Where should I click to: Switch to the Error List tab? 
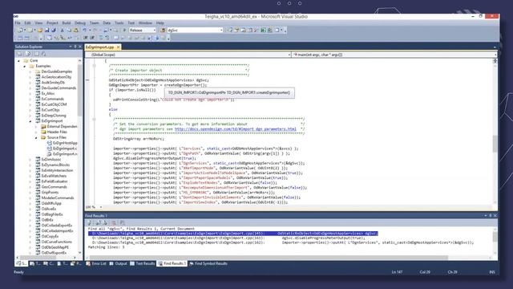tap(96, 263)
